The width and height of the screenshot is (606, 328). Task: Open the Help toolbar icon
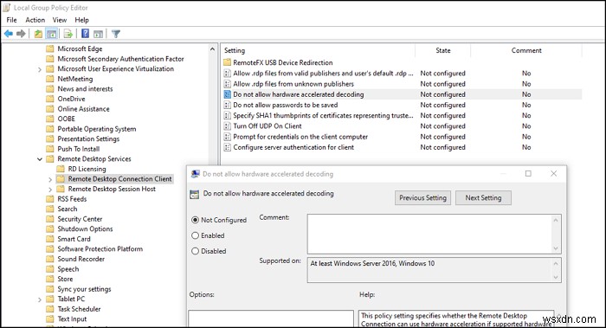pos(85,34)
